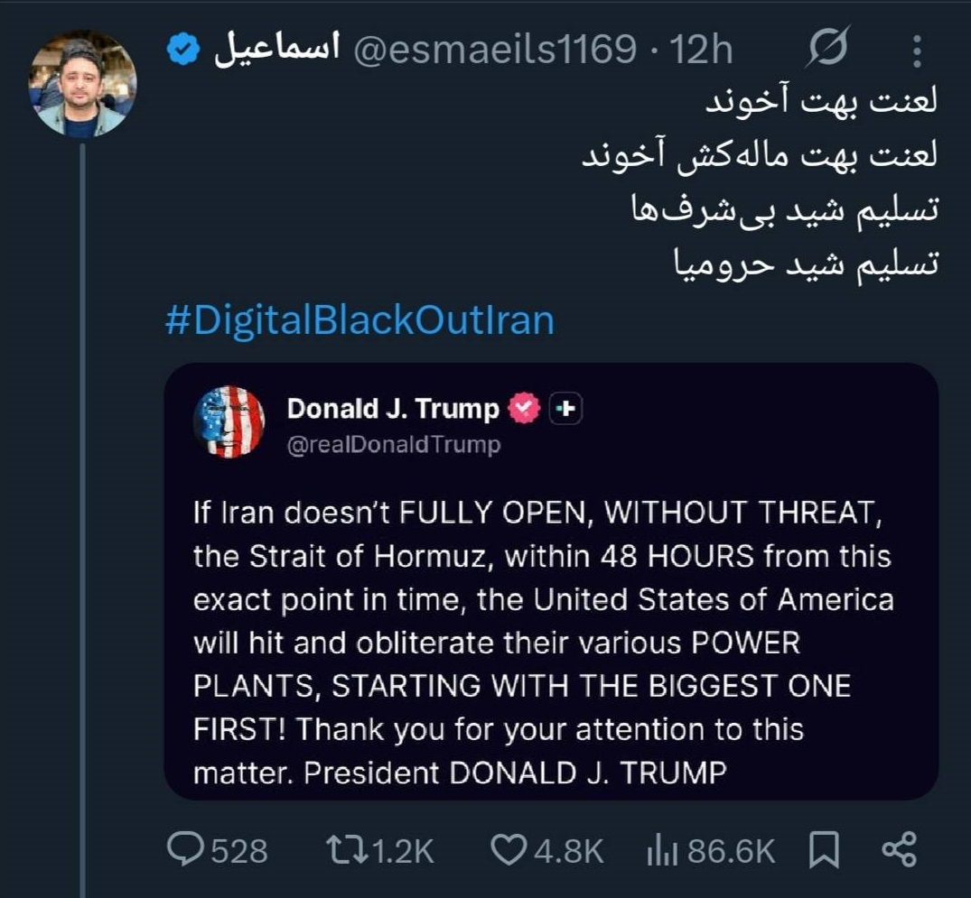Click the Donald J. Trump display name

(x=393, y=409)
